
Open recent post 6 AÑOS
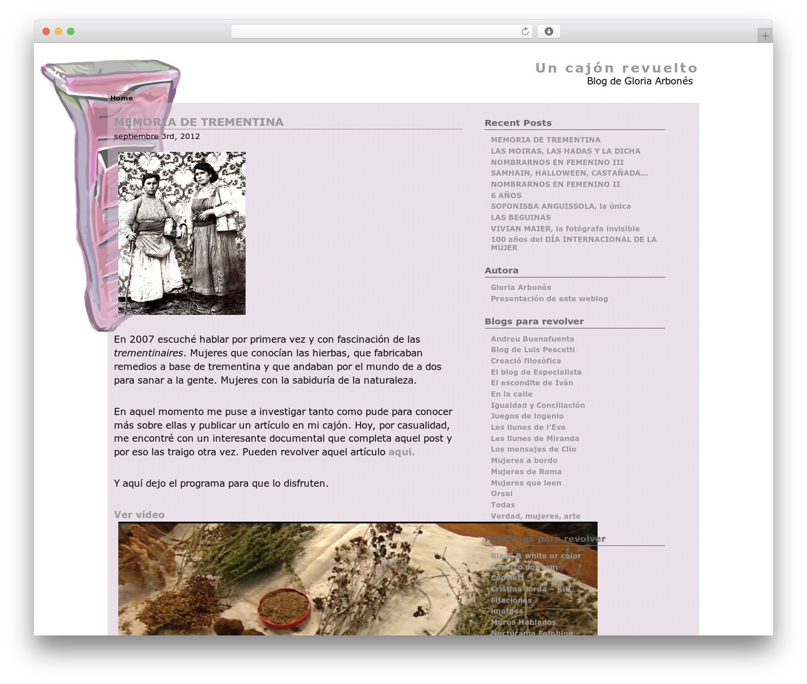click(506, 196)
